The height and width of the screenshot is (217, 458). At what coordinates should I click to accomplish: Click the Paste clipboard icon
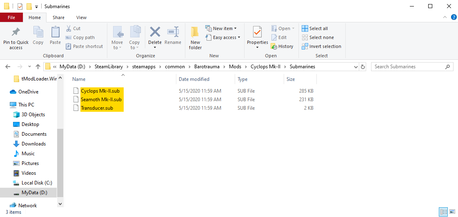55,33
